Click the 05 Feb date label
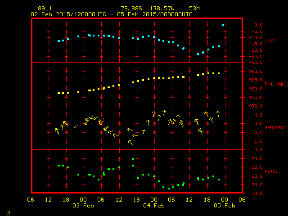Image resolution: width=288 pixels, height=216 pixels. (224, 206)
